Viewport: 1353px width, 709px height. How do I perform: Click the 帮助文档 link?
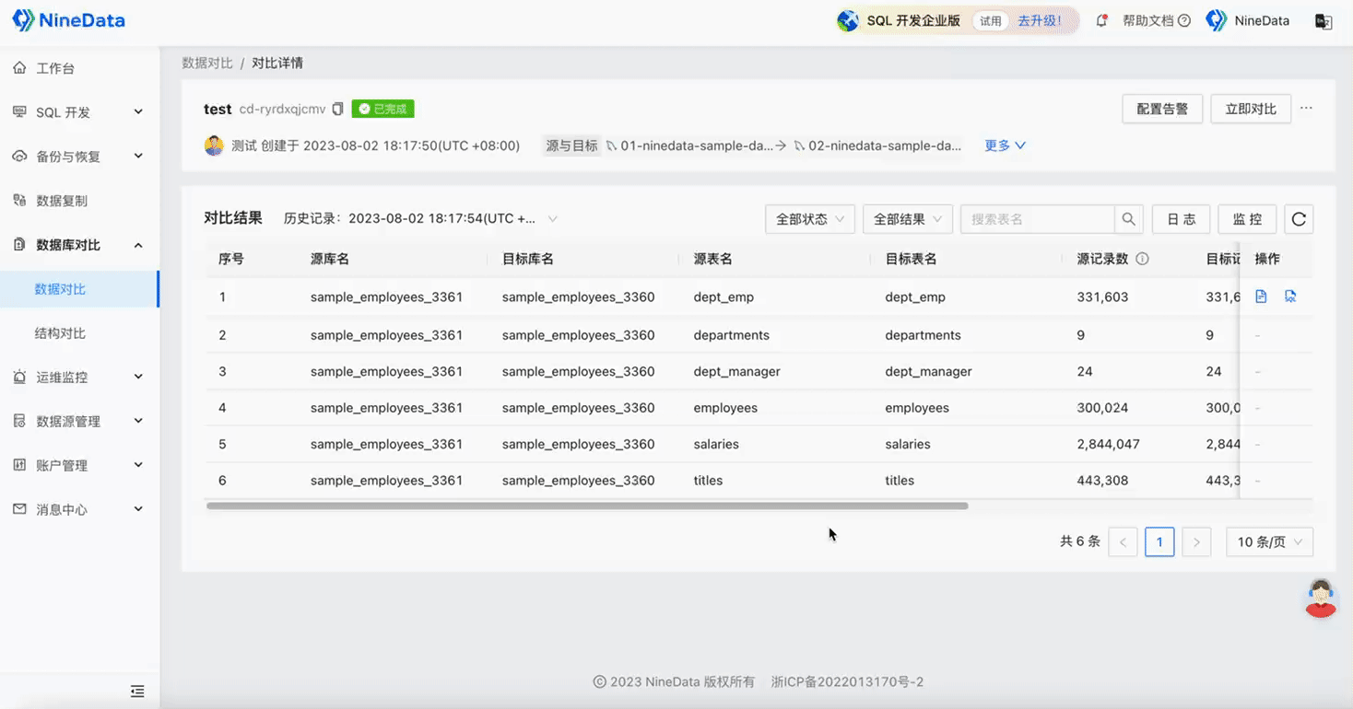pyautogui.click(x=1147, y=20)
